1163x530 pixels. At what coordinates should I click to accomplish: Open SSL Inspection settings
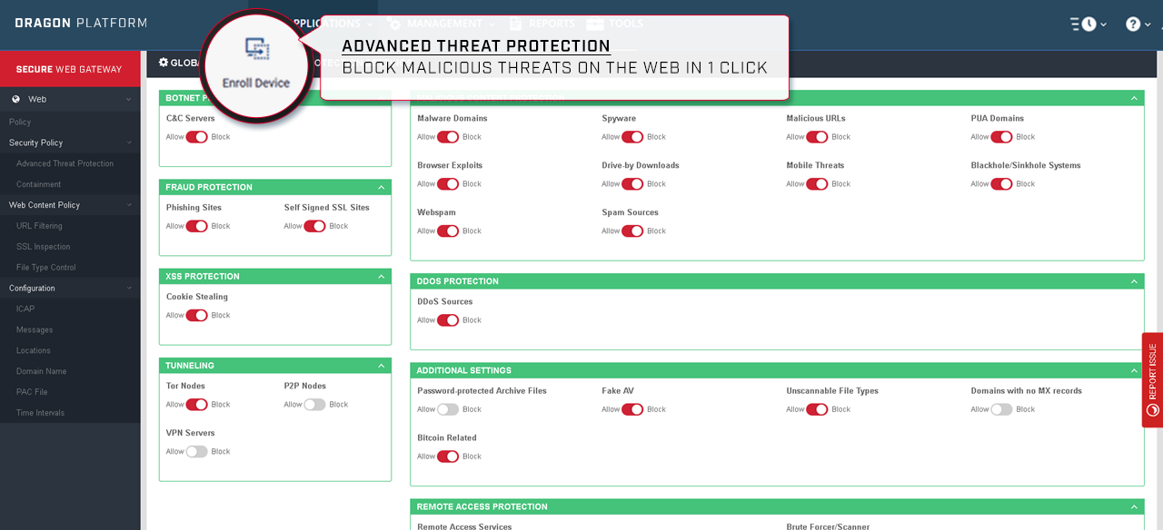coord(43,247)
